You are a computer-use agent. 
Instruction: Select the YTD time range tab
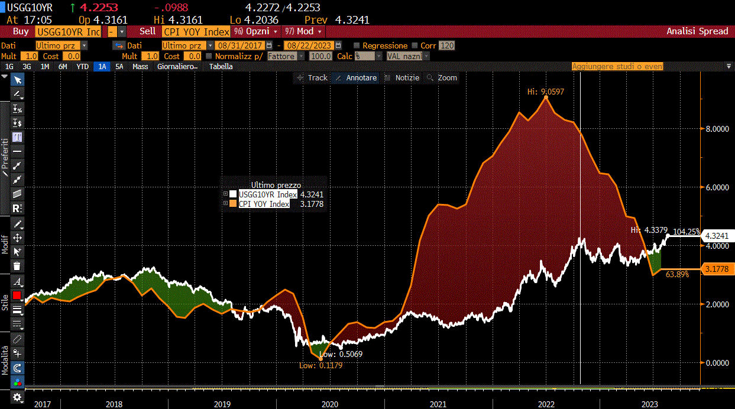pos(83,67)
